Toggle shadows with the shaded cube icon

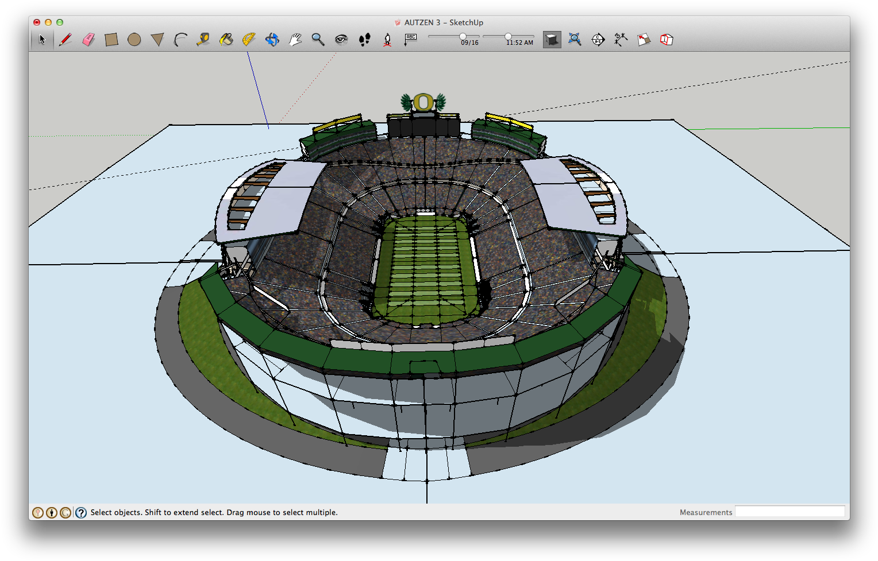point(552,39)
